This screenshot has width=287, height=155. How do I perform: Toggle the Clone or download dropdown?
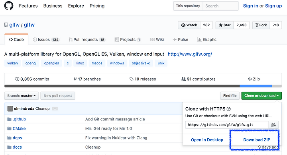tap(261, 96)
